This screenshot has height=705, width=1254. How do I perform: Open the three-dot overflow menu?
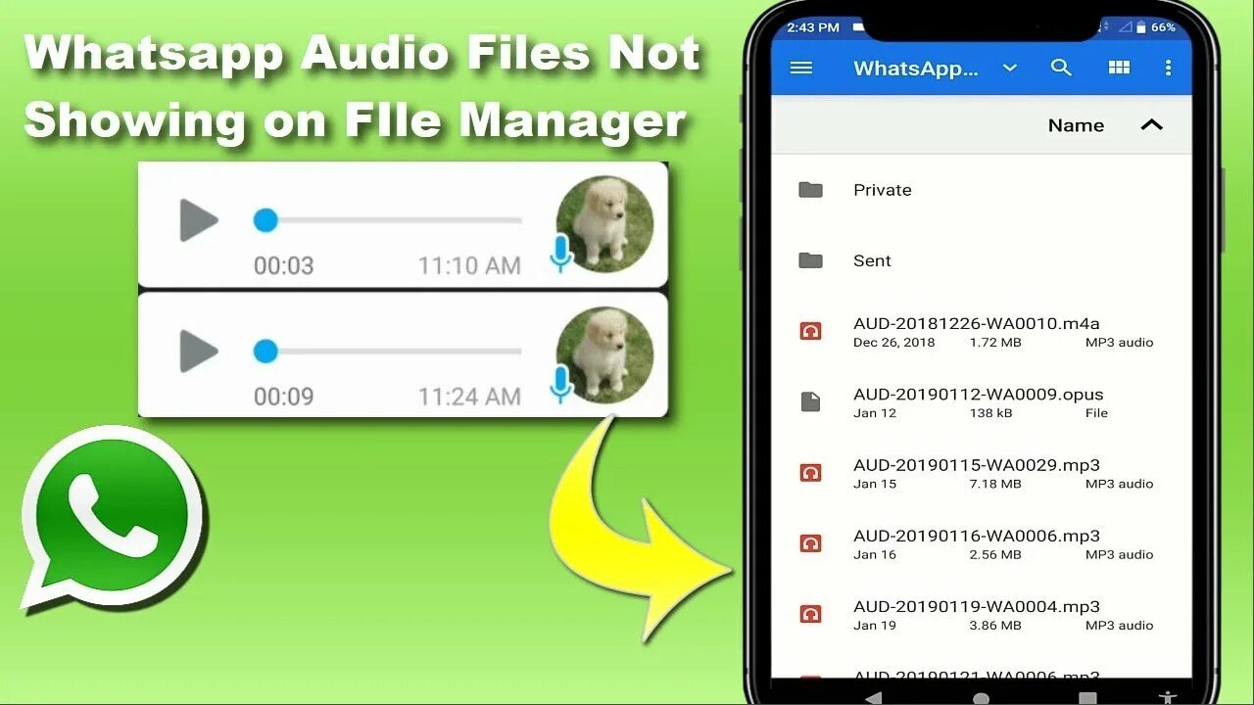[x=1168, y=68]
